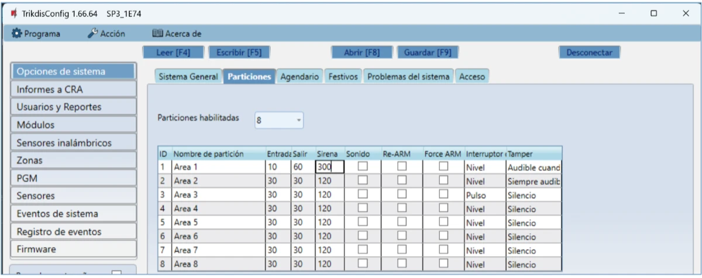Open the Problemas del sistema tab
This screenshot has width=702, height=278.
[x=408, y=77]
